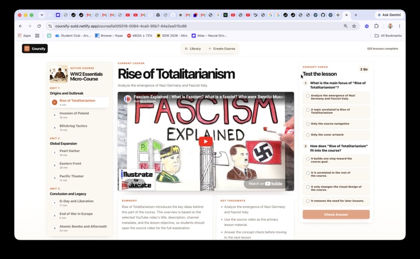
Task: Open the Chrome profile avatar
Action: 390,26
